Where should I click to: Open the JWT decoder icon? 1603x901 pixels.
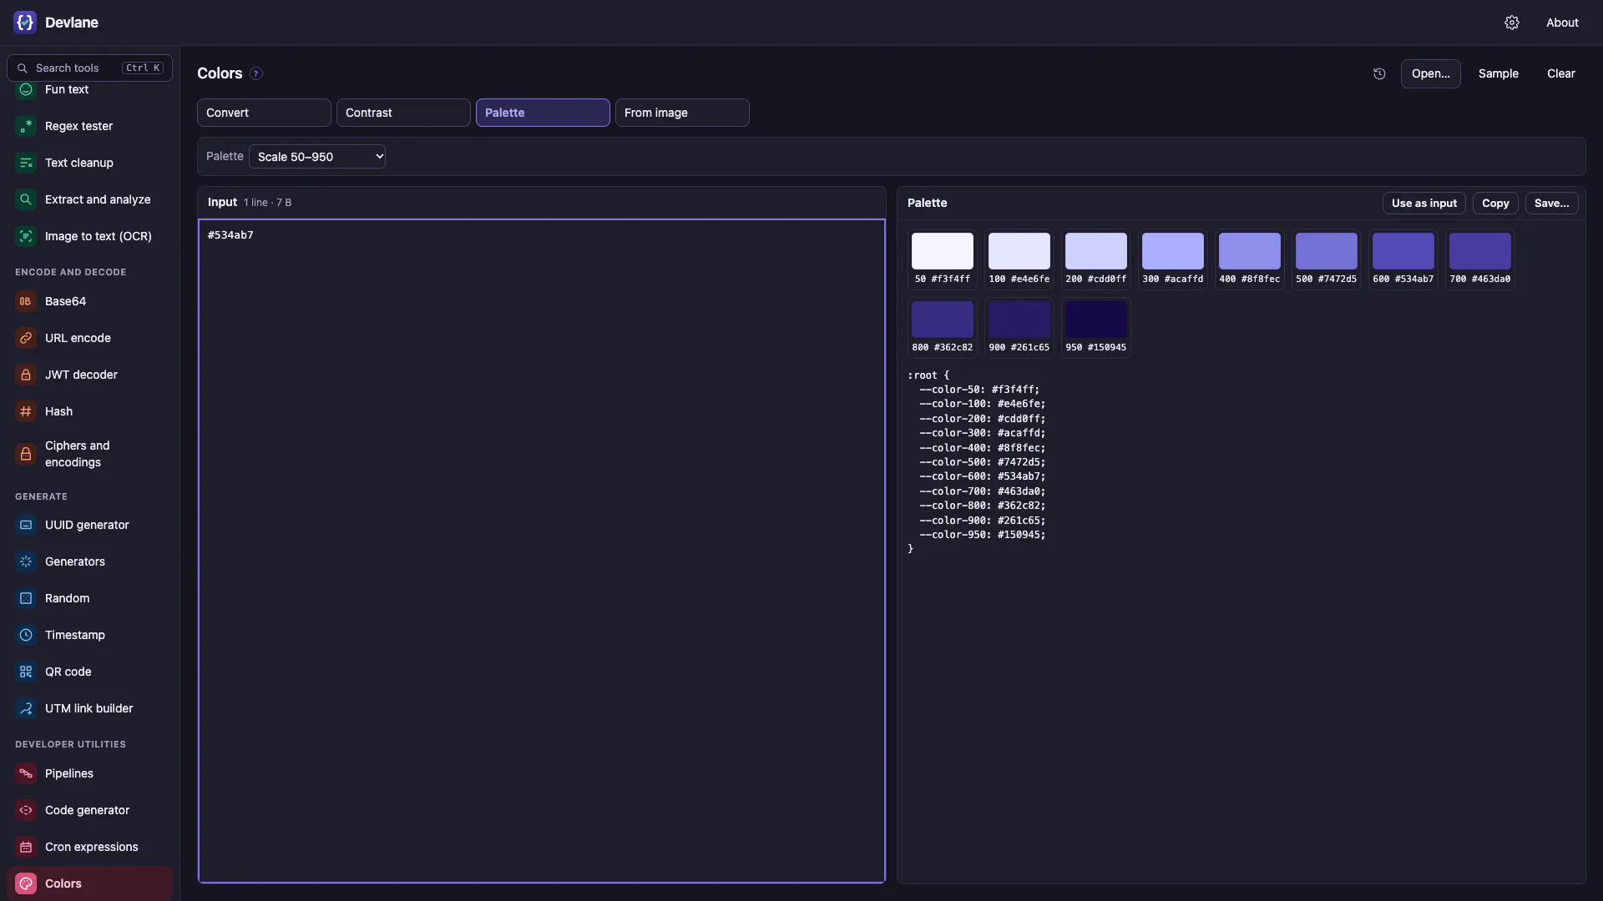pos(26,375)
